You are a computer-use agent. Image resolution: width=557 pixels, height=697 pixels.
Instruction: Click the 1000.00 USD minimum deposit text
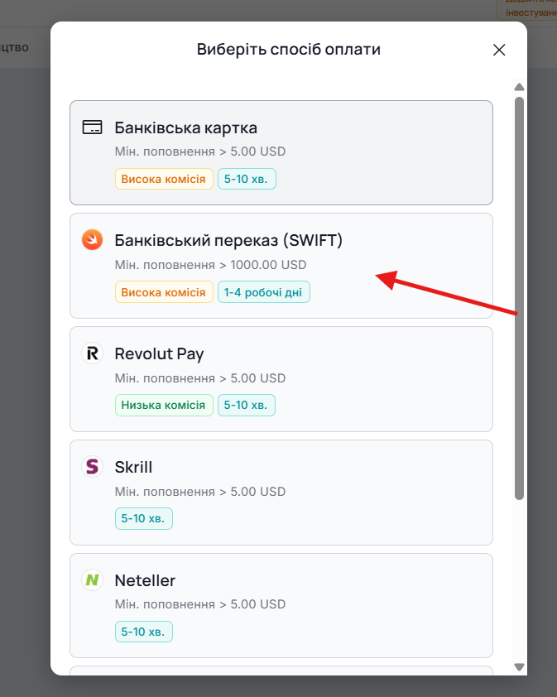click(268, 265)
